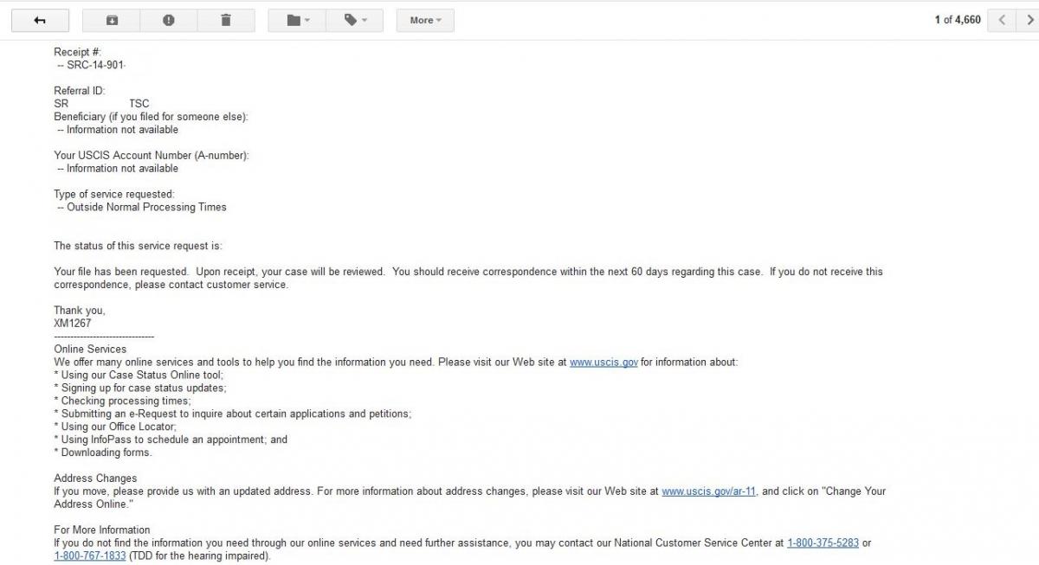Click the For More Information heading
Image resolution: width=1039 pixels, height=565 pixels.
click(102, 530)
